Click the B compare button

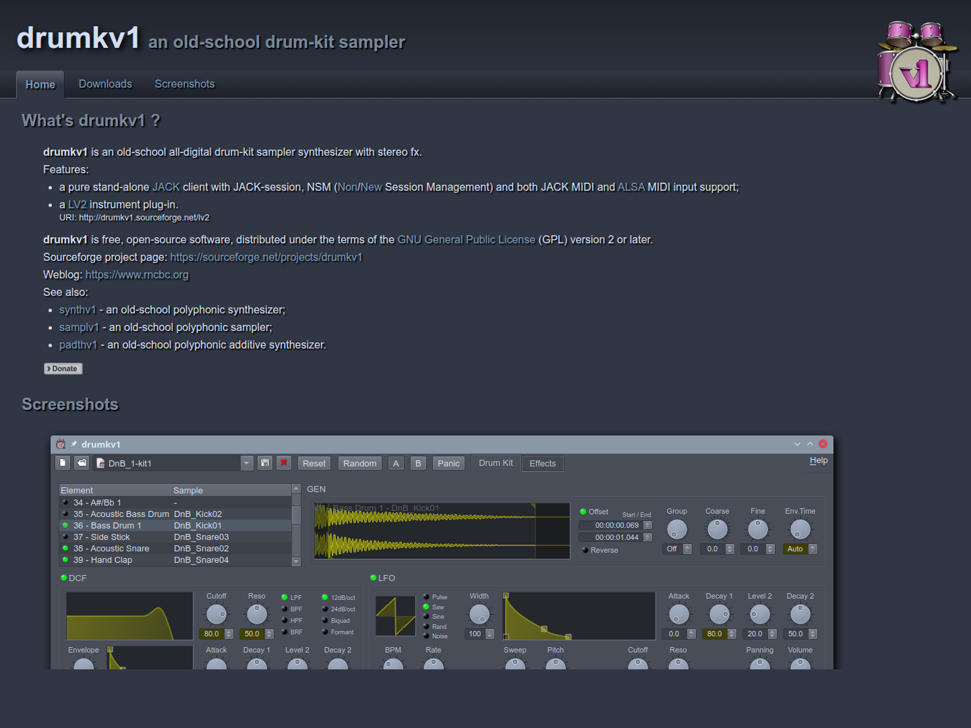click(418, 463)
